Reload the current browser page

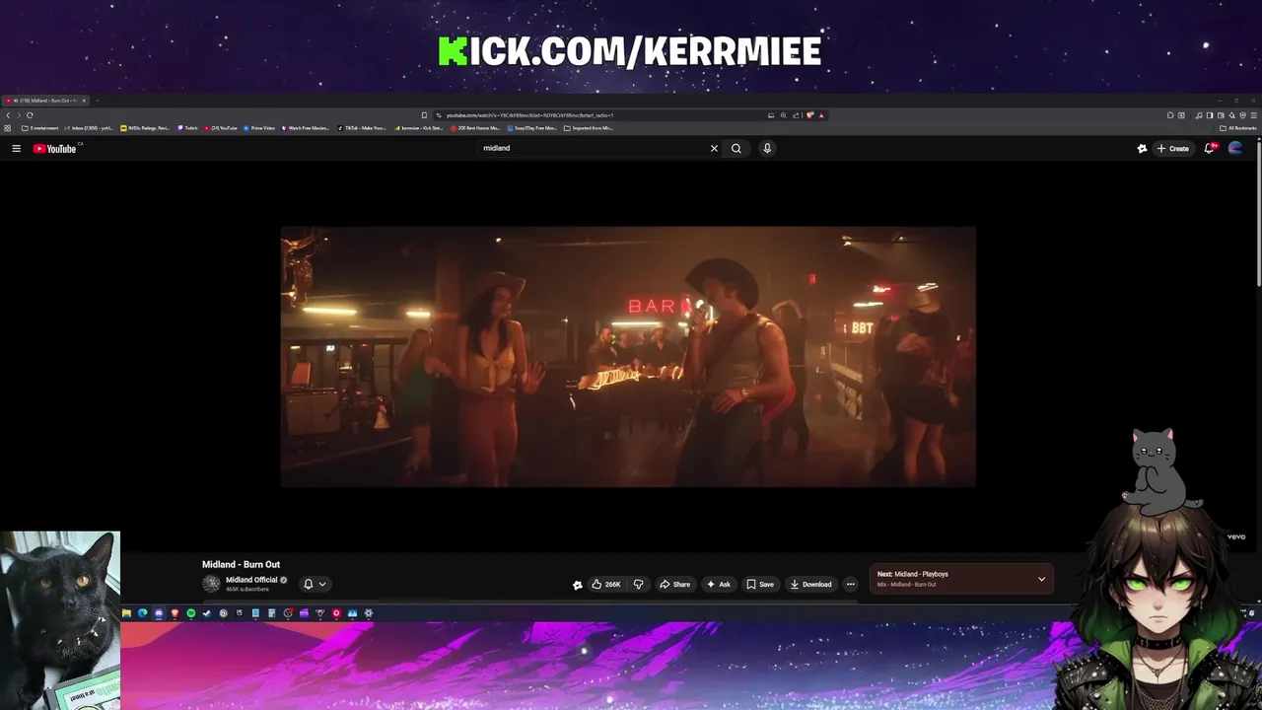click(x=30, y=115)
